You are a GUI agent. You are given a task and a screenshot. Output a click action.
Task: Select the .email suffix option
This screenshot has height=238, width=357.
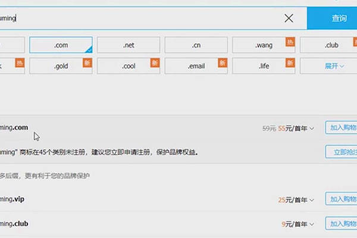point(196,66)
